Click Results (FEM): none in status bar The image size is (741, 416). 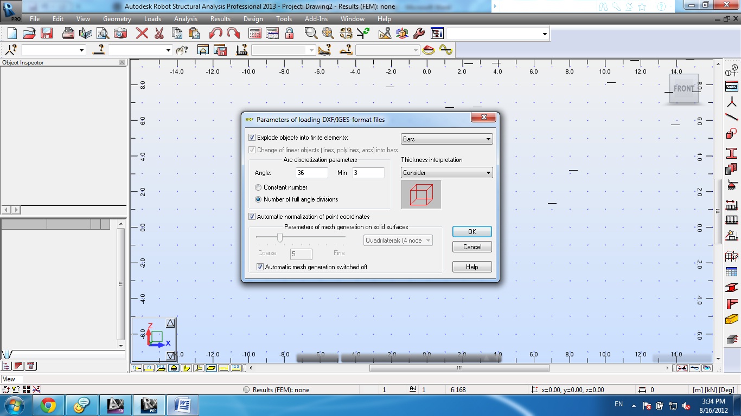pos(281,390)
